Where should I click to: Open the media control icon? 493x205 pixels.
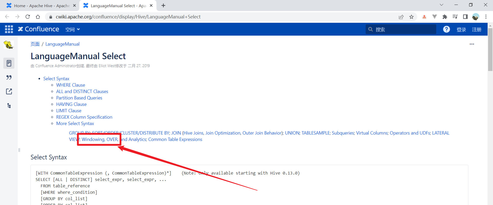click(455, 17)
